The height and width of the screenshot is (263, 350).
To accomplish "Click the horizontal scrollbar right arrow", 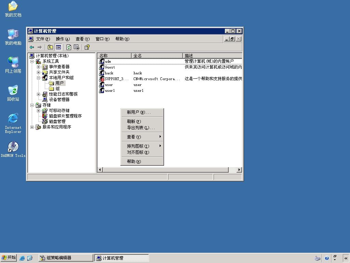I will [239, 170].
